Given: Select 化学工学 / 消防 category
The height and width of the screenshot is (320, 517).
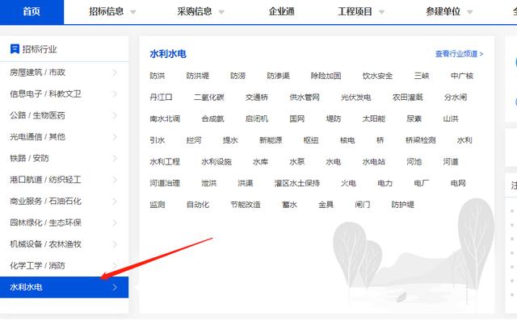Looking at the screenshot, I should point(37,265).
